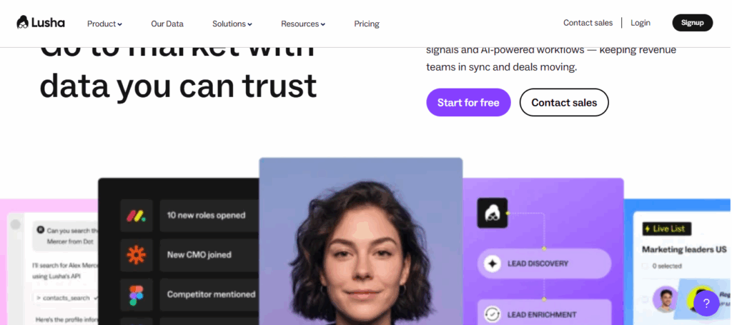Image resolution: width=732 pixels, height=325 pixels.
Task: Click the Login link in the header
Action: (640, 23)
